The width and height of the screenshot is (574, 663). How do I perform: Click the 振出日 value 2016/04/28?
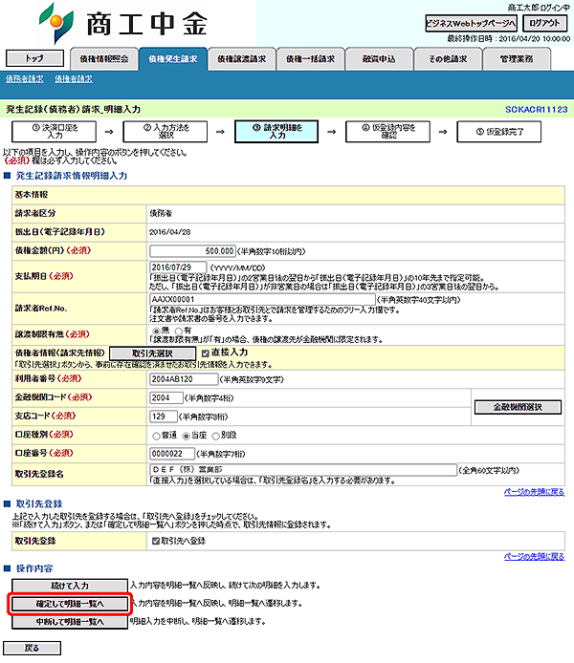170,232
